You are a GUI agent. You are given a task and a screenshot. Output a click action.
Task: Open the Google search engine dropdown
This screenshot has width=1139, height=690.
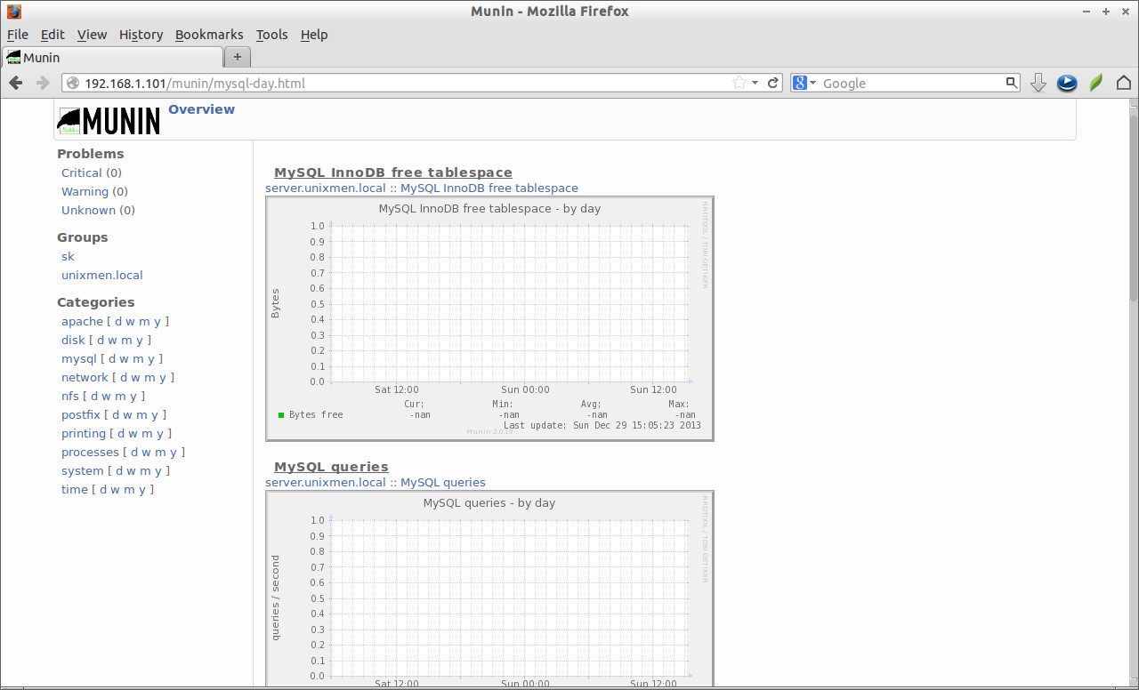tap(804, 83)
